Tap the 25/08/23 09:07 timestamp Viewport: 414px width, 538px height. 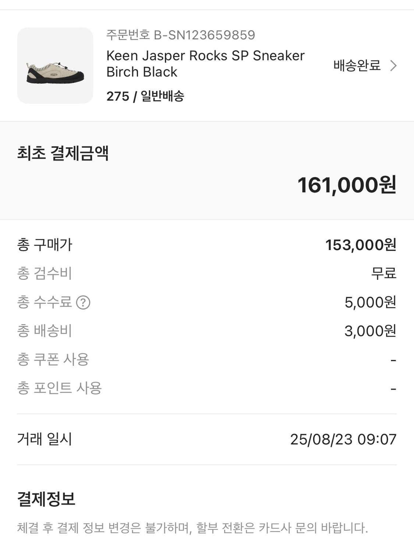point(343,439)
